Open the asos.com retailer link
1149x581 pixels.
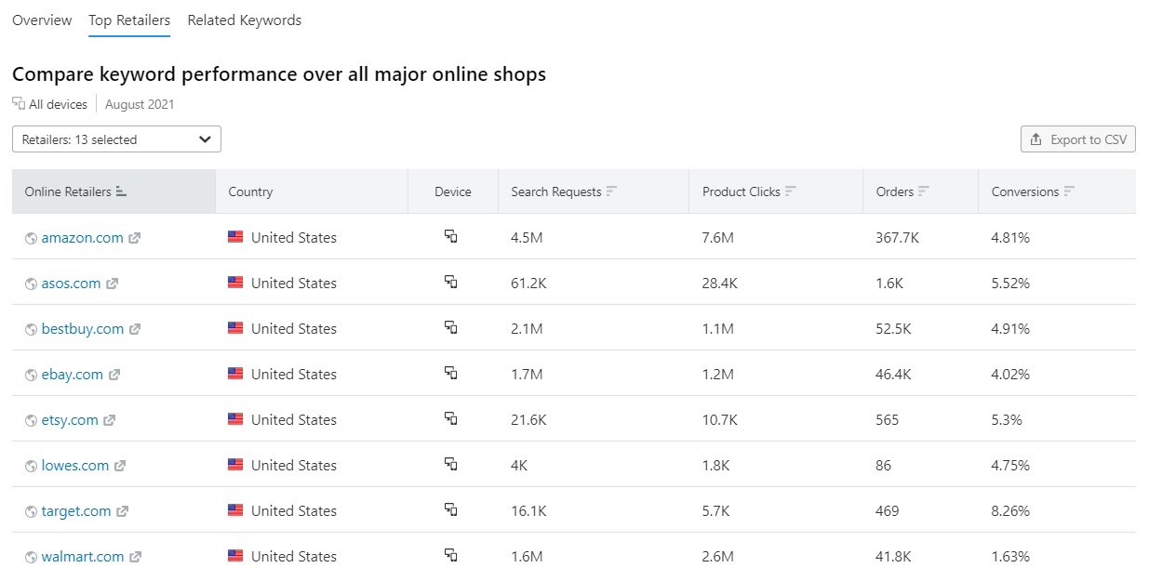(72, 284)
